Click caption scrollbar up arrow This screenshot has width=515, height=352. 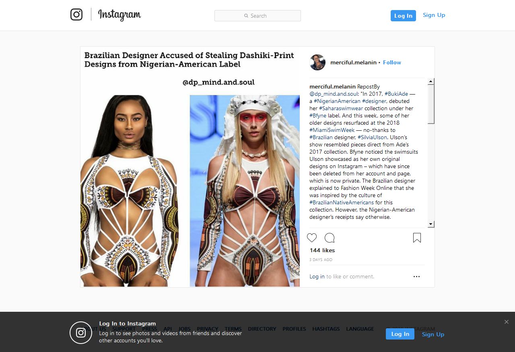(x=431, y=82)
